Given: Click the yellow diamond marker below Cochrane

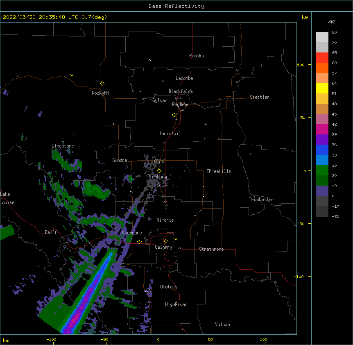Looking at the screenshot, I should pyautogui.click(x=139, y=242).
